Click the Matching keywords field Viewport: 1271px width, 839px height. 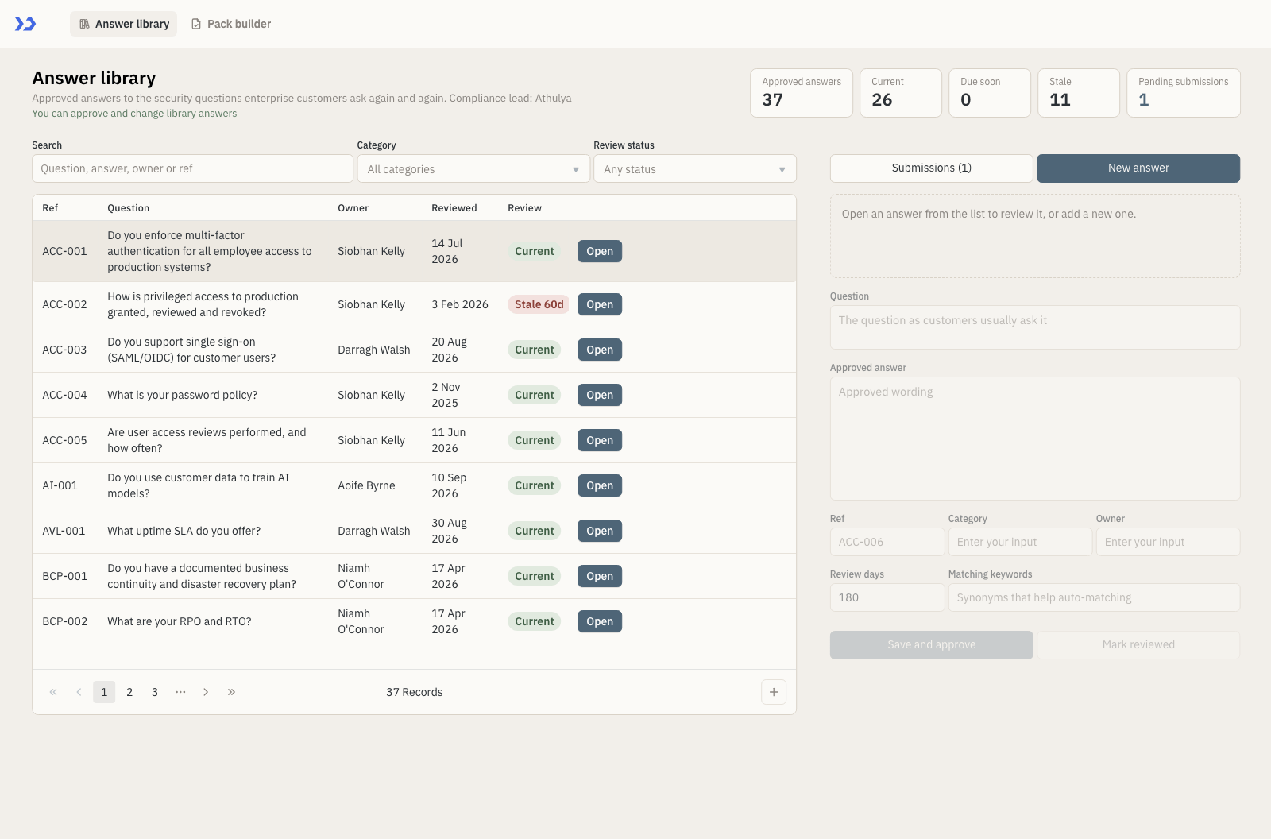click(x=1094, y=597)
